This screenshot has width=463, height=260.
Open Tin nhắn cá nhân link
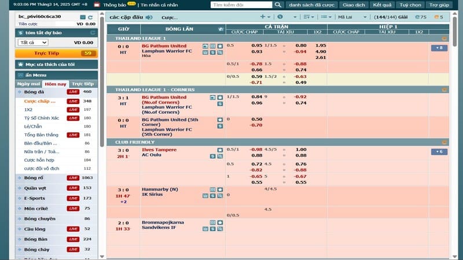coord(159,5)
